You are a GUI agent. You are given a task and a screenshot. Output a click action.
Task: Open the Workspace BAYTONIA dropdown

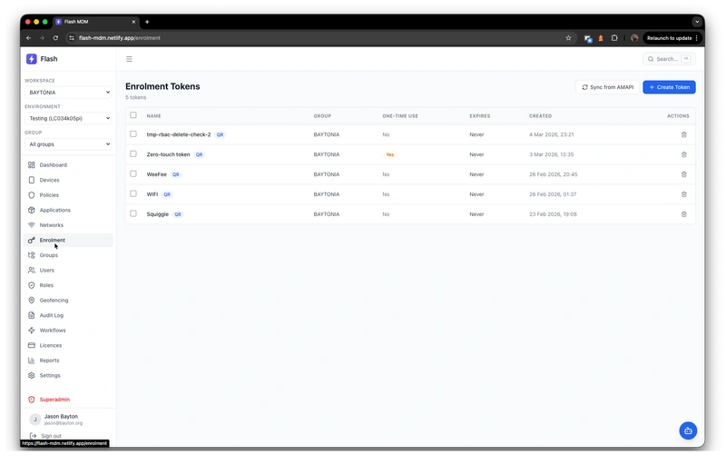tap(68, 93)
